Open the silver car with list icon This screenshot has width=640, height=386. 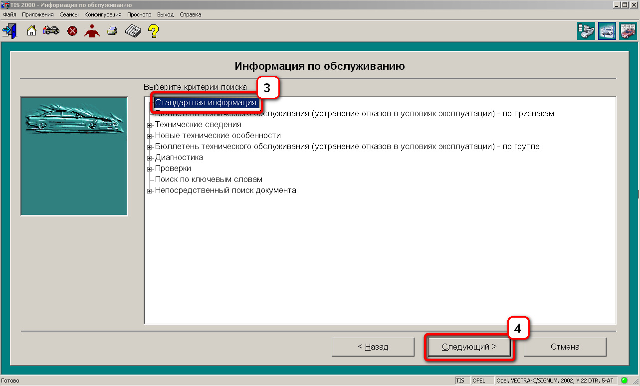coord(586,31)
